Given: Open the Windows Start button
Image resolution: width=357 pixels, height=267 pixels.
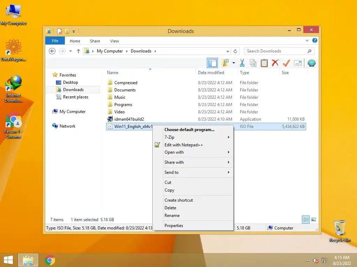Looking at the screenshot, I should (x=8, y=260).
